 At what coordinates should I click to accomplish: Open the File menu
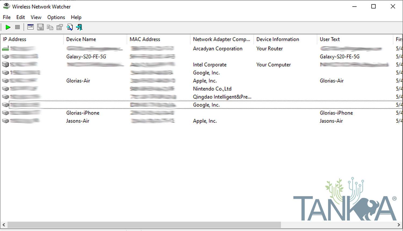(7, 17)
